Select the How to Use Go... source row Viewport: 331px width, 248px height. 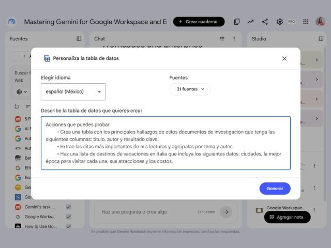pos(43,226)
